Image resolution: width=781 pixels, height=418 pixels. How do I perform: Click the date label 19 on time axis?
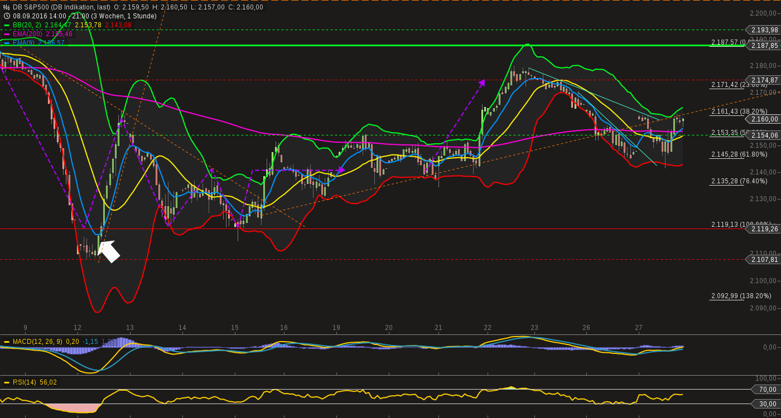(336, 328)
